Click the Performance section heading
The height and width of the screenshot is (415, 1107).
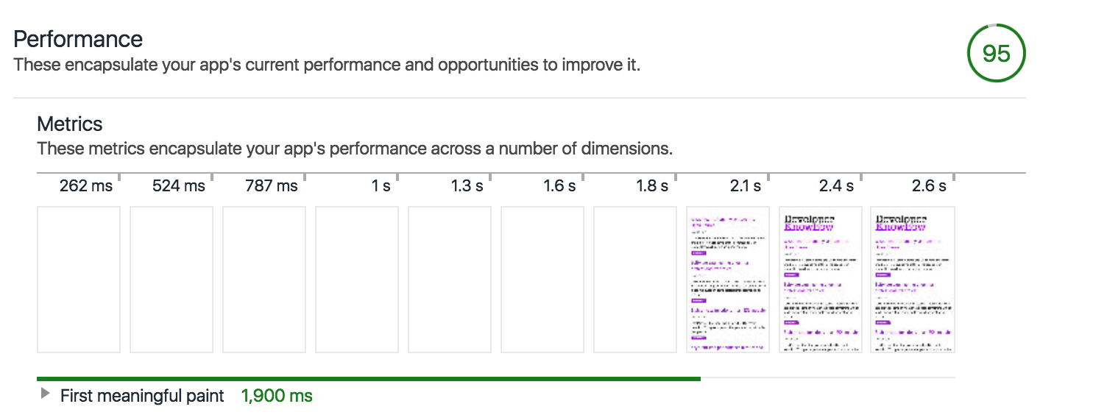click(78, 38)
